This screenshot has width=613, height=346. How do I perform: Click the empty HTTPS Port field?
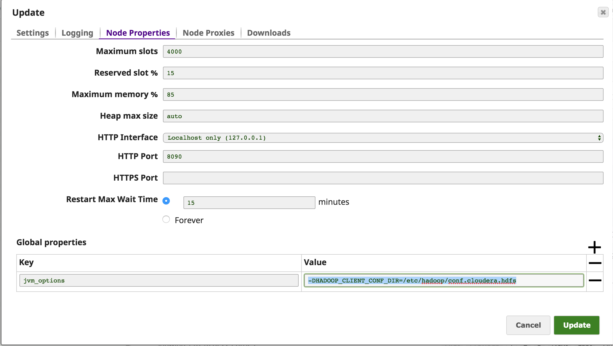click(383, 178)
